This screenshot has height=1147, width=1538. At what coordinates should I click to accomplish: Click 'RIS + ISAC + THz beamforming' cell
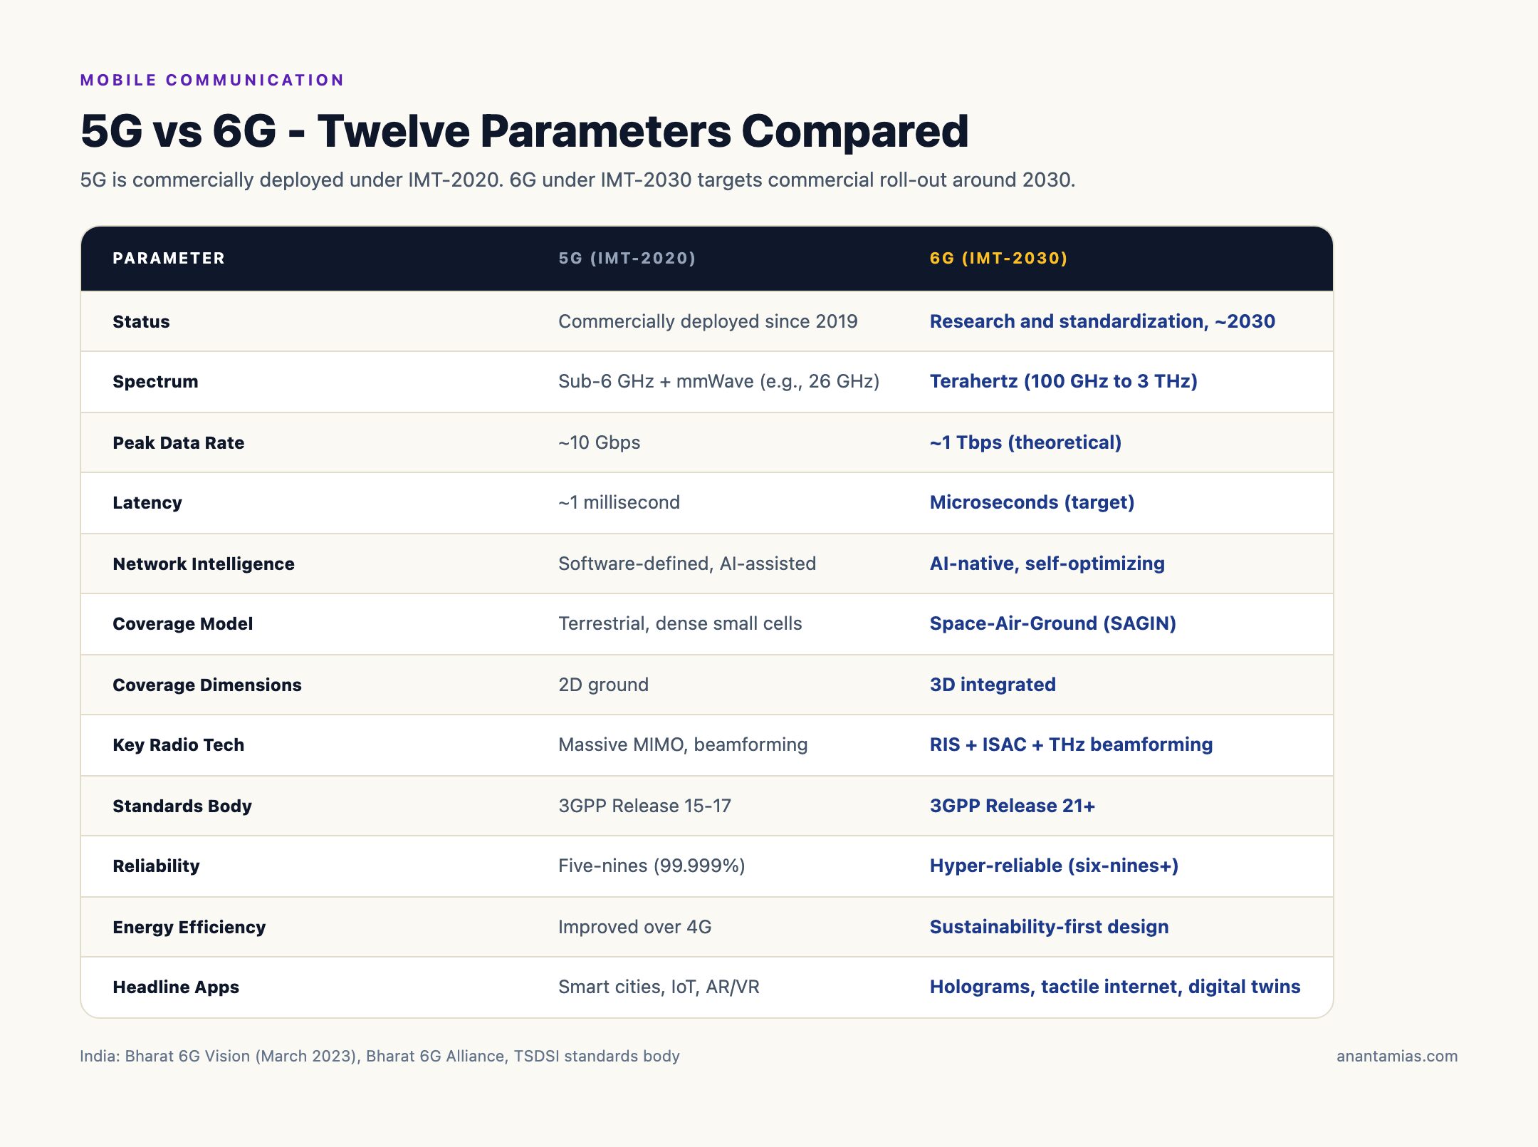click(x=1071, y=744)
